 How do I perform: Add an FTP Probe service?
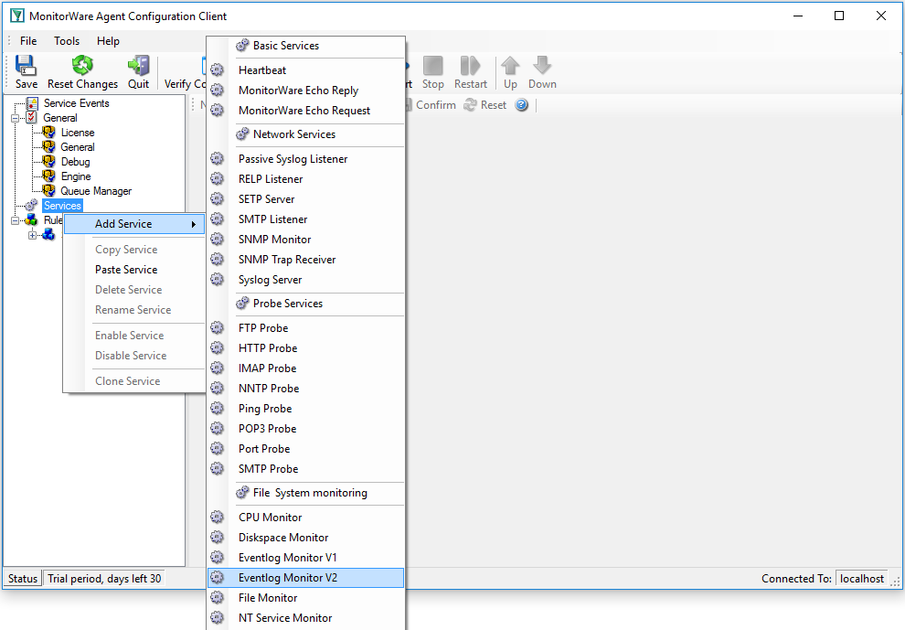306,328
